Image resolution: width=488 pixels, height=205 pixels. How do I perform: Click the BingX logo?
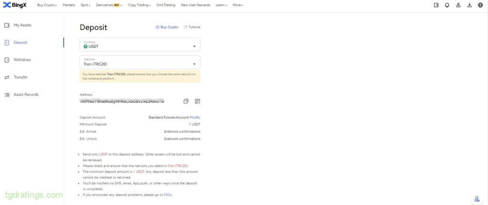tap(15, 5)
